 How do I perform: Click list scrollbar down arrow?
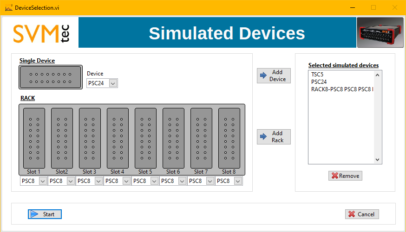click(x=378, y=160)
